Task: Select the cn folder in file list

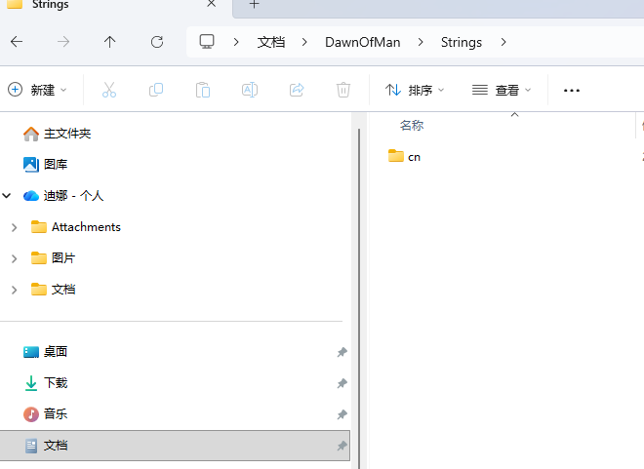Action: click(x=414, y=156)
